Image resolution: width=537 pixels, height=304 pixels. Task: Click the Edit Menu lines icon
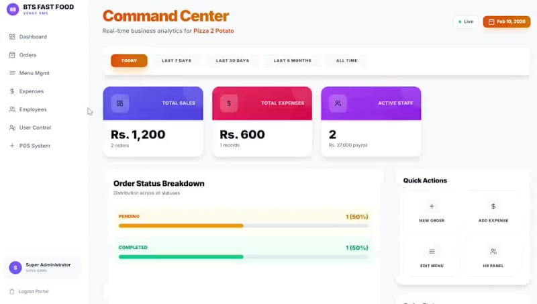[x=432, y=252]
